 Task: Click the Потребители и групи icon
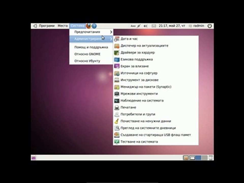117,114
